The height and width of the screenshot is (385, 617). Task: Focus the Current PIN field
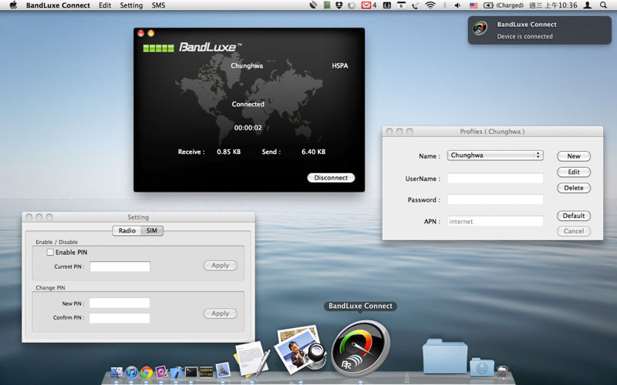[x=120, y=266]
